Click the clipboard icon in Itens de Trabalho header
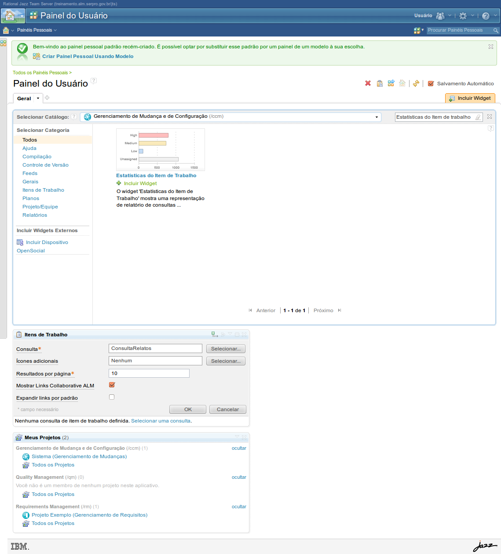The height and width of the screenshot is (554, 501). 19,335
